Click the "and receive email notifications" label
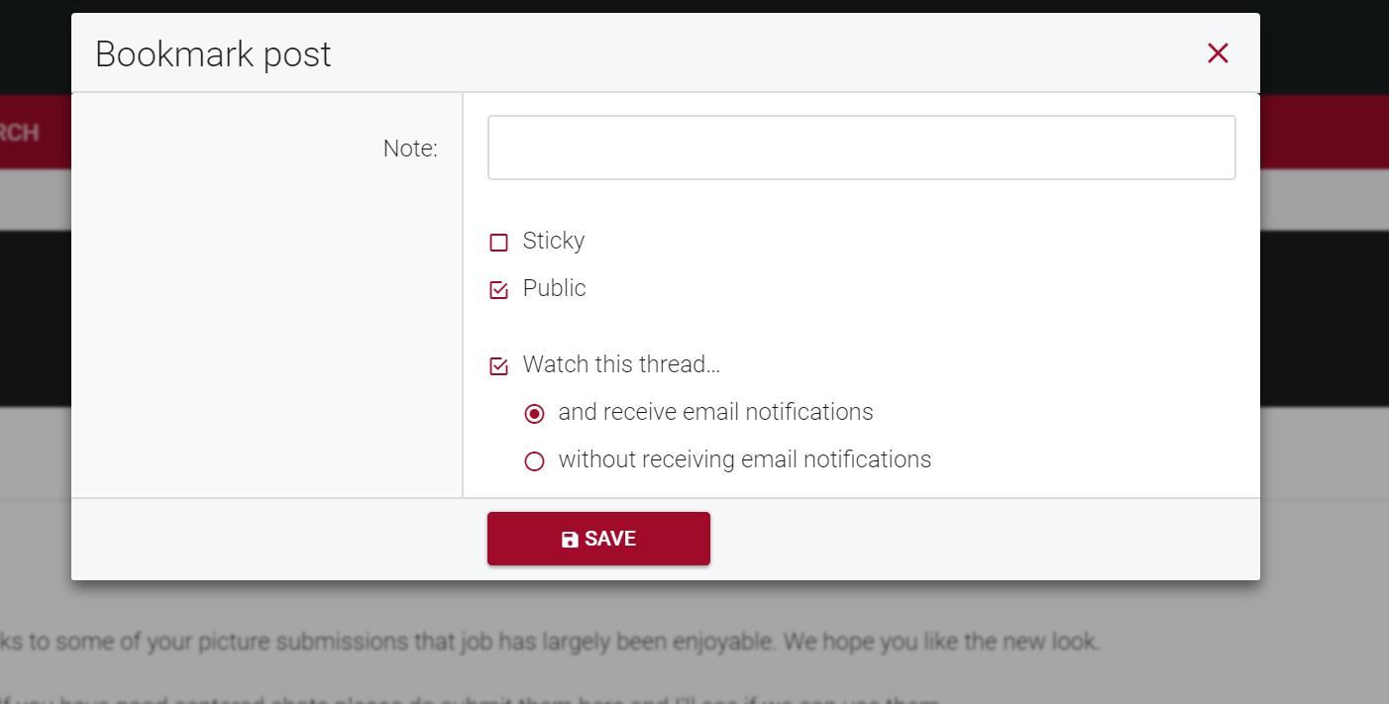The height and width of the screenshot is (704, 1389). (x=715, y=412)
